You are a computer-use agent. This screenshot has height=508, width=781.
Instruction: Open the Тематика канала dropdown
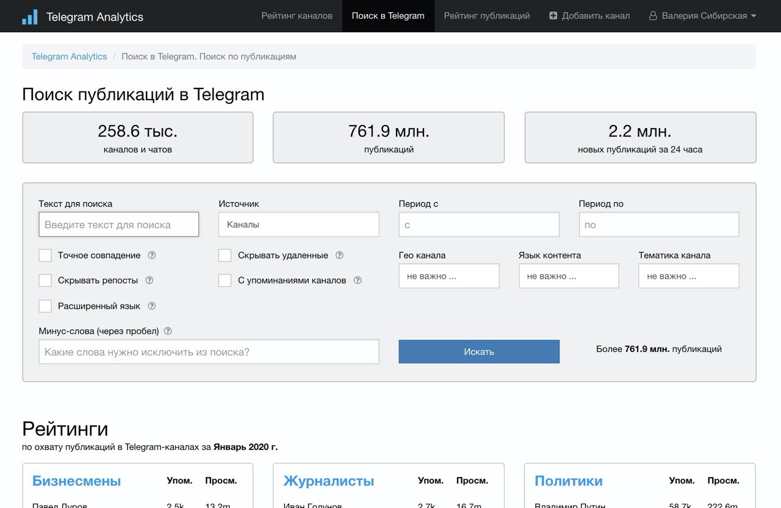pos(689,276)
